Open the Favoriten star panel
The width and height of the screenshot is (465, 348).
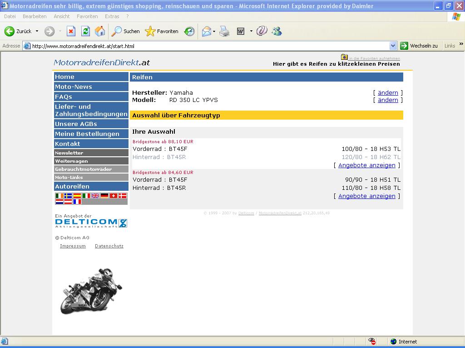point(162,31)
